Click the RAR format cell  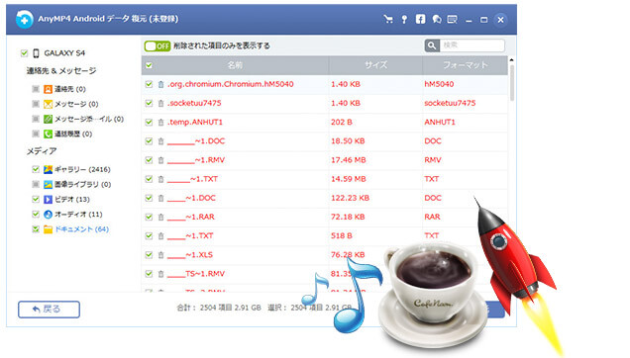432,218
